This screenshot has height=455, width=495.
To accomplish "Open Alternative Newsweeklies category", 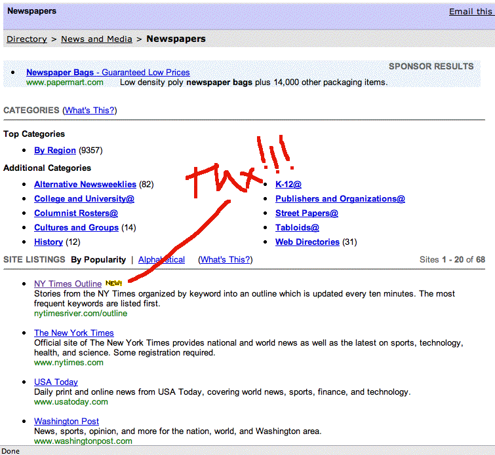I will [x=85, y=185].
